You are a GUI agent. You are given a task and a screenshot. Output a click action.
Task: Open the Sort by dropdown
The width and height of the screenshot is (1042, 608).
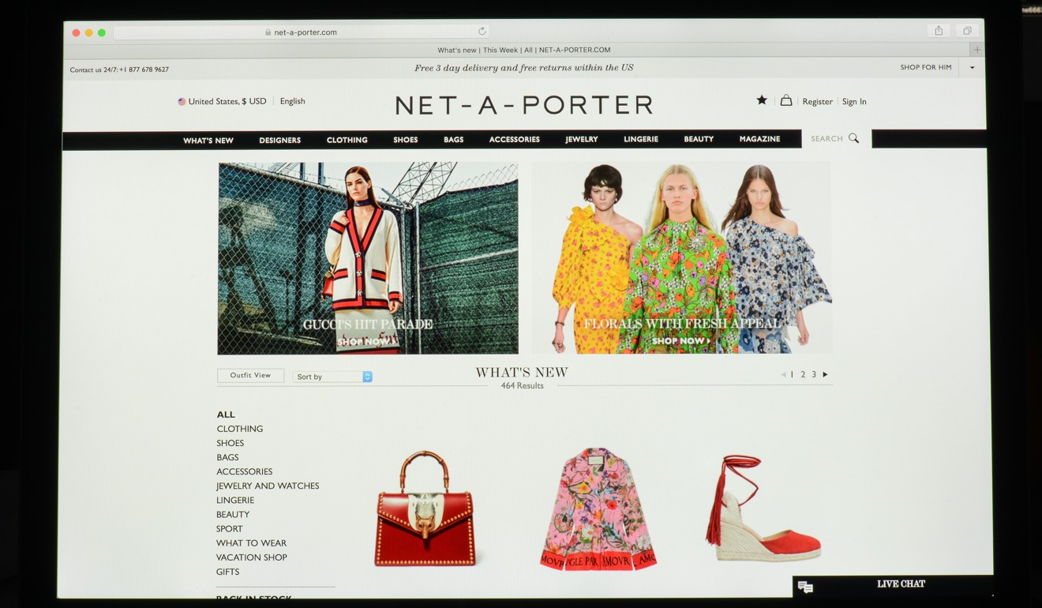coord(332,377)
